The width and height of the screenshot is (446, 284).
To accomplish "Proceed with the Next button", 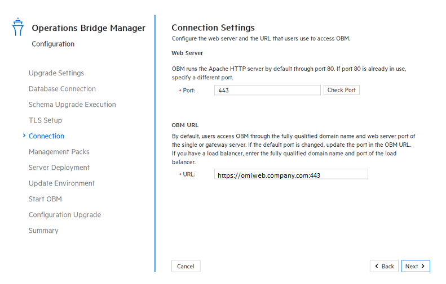I will tap(416, 266).
